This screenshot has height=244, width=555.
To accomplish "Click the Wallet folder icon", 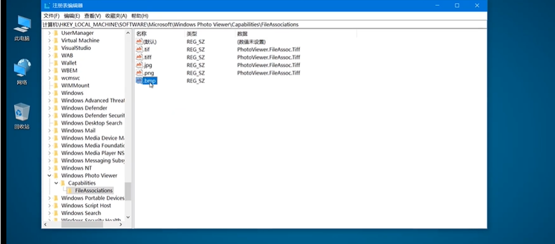I will (x=55, y=63).
